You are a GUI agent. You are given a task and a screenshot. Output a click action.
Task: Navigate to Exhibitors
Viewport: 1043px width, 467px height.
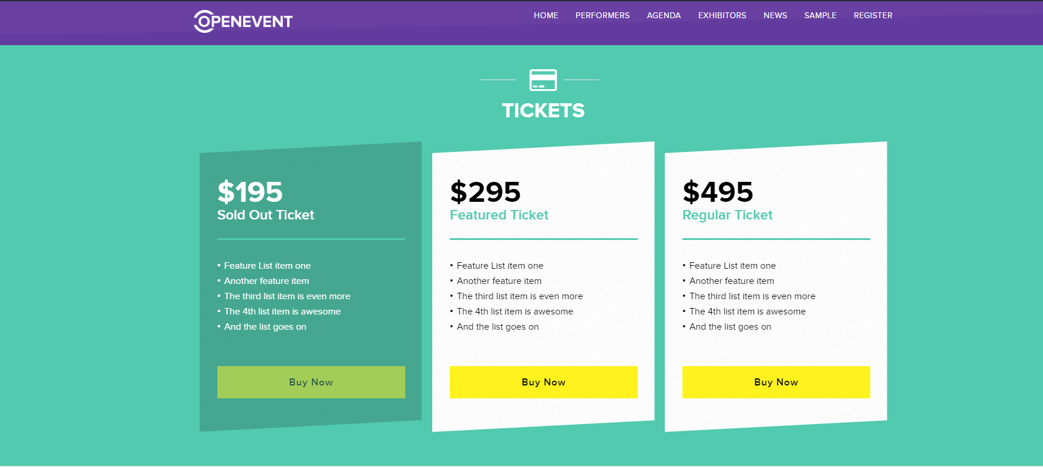pos(722,15)
